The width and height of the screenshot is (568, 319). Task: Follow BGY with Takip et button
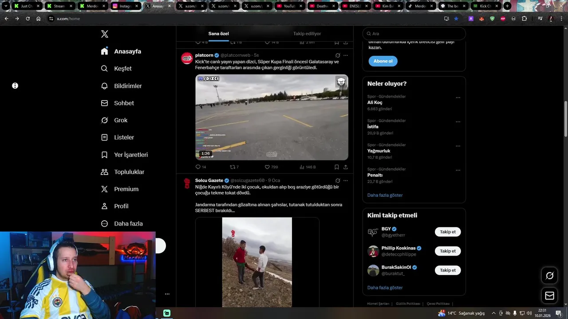[x=448, y=232]
